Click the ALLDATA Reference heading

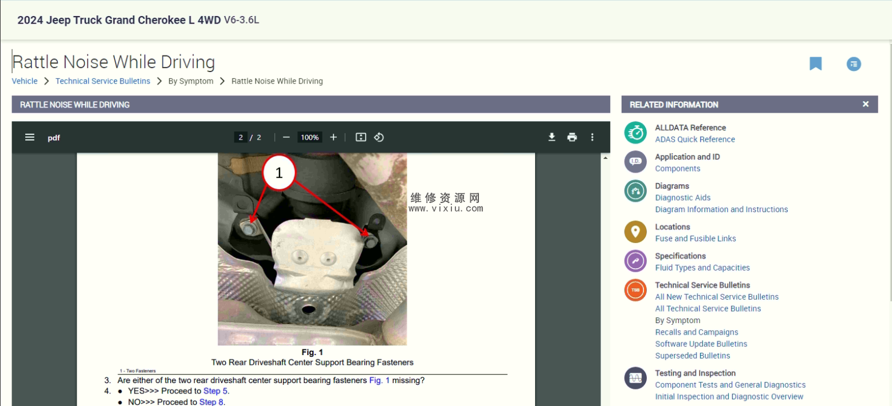[690, 128]
